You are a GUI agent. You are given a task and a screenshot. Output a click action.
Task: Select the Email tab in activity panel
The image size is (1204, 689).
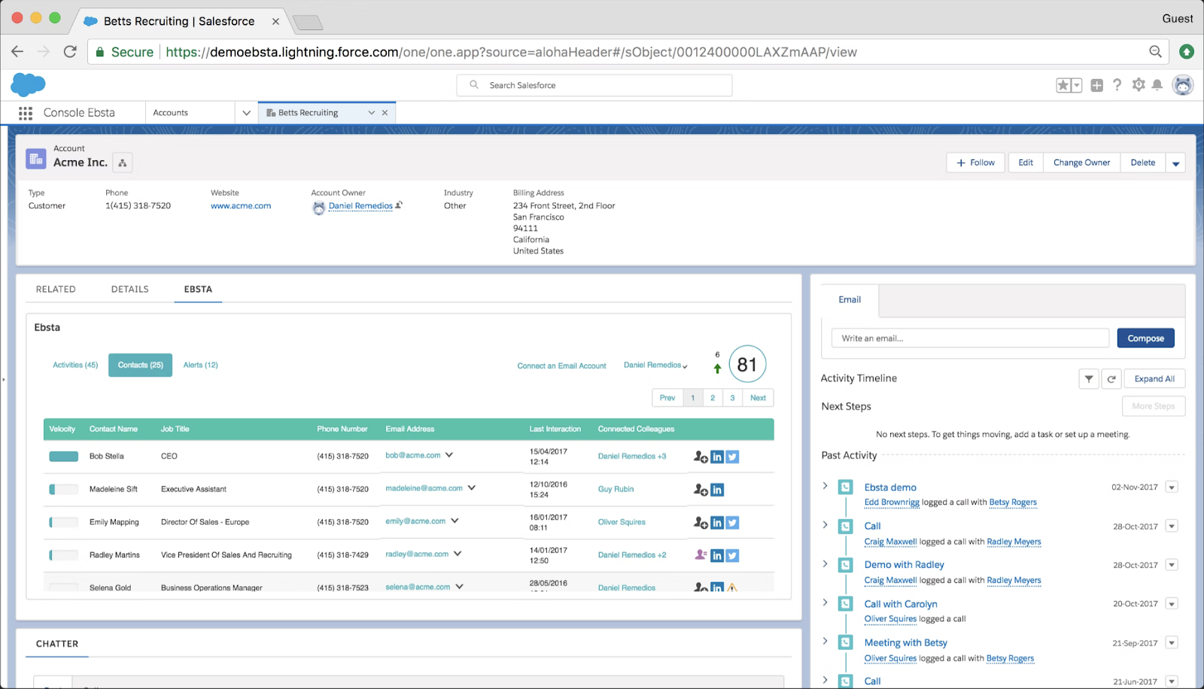click(x=850, y=300)
